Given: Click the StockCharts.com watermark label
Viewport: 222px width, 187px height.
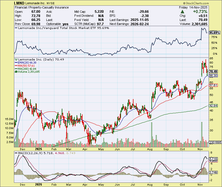Looking at the screenshot, I should pos(196,3).
